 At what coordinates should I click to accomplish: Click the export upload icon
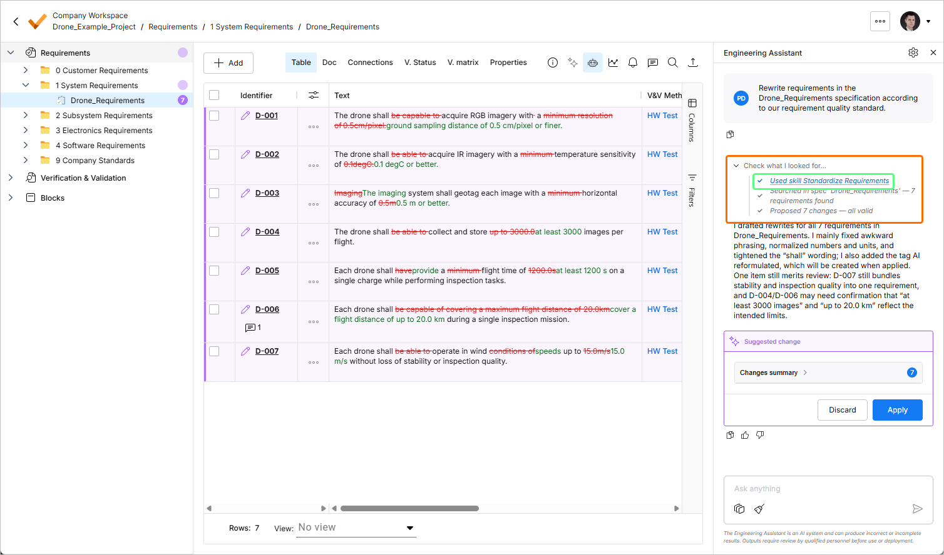click(693, 62)
